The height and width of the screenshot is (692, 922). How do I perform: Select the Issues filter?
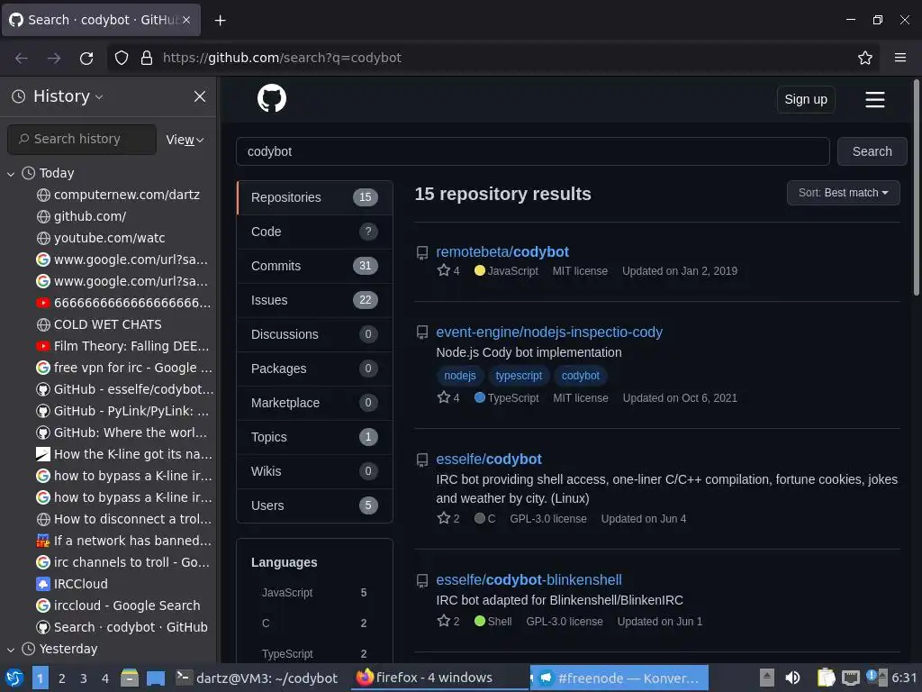tap(314, 300)
